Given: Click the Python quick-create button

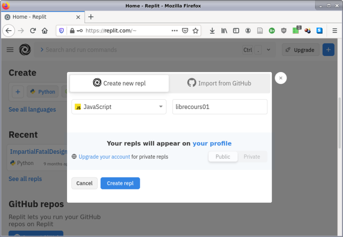Looking at the screenshot, I should pos(43,92).
